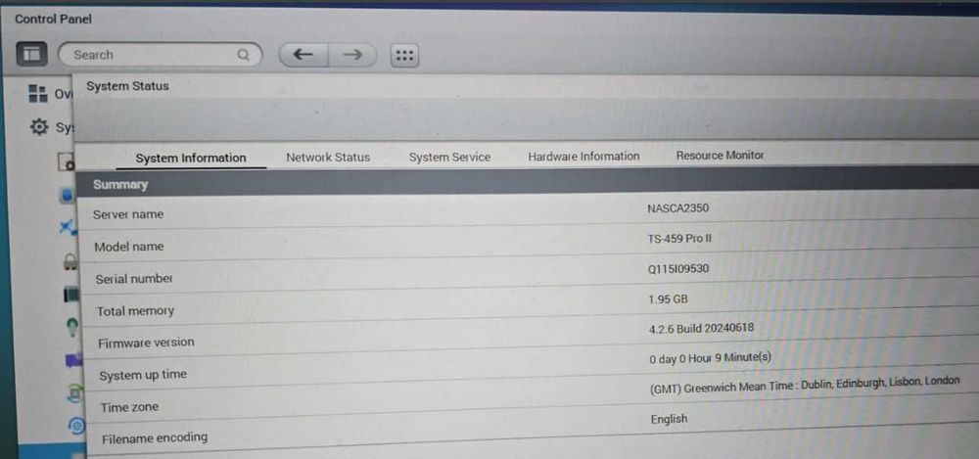Go back with the left arrow
The height and width of the screenshot is (459, 979).
pos(303,55)
